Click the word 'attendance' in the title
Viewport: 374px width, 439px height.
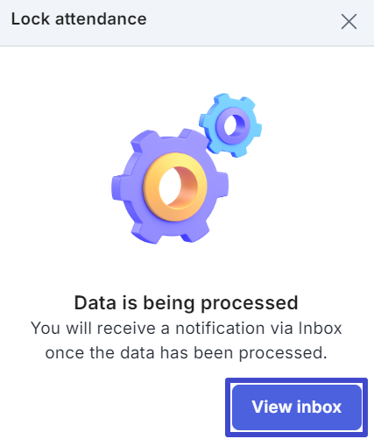click(101, 19)
